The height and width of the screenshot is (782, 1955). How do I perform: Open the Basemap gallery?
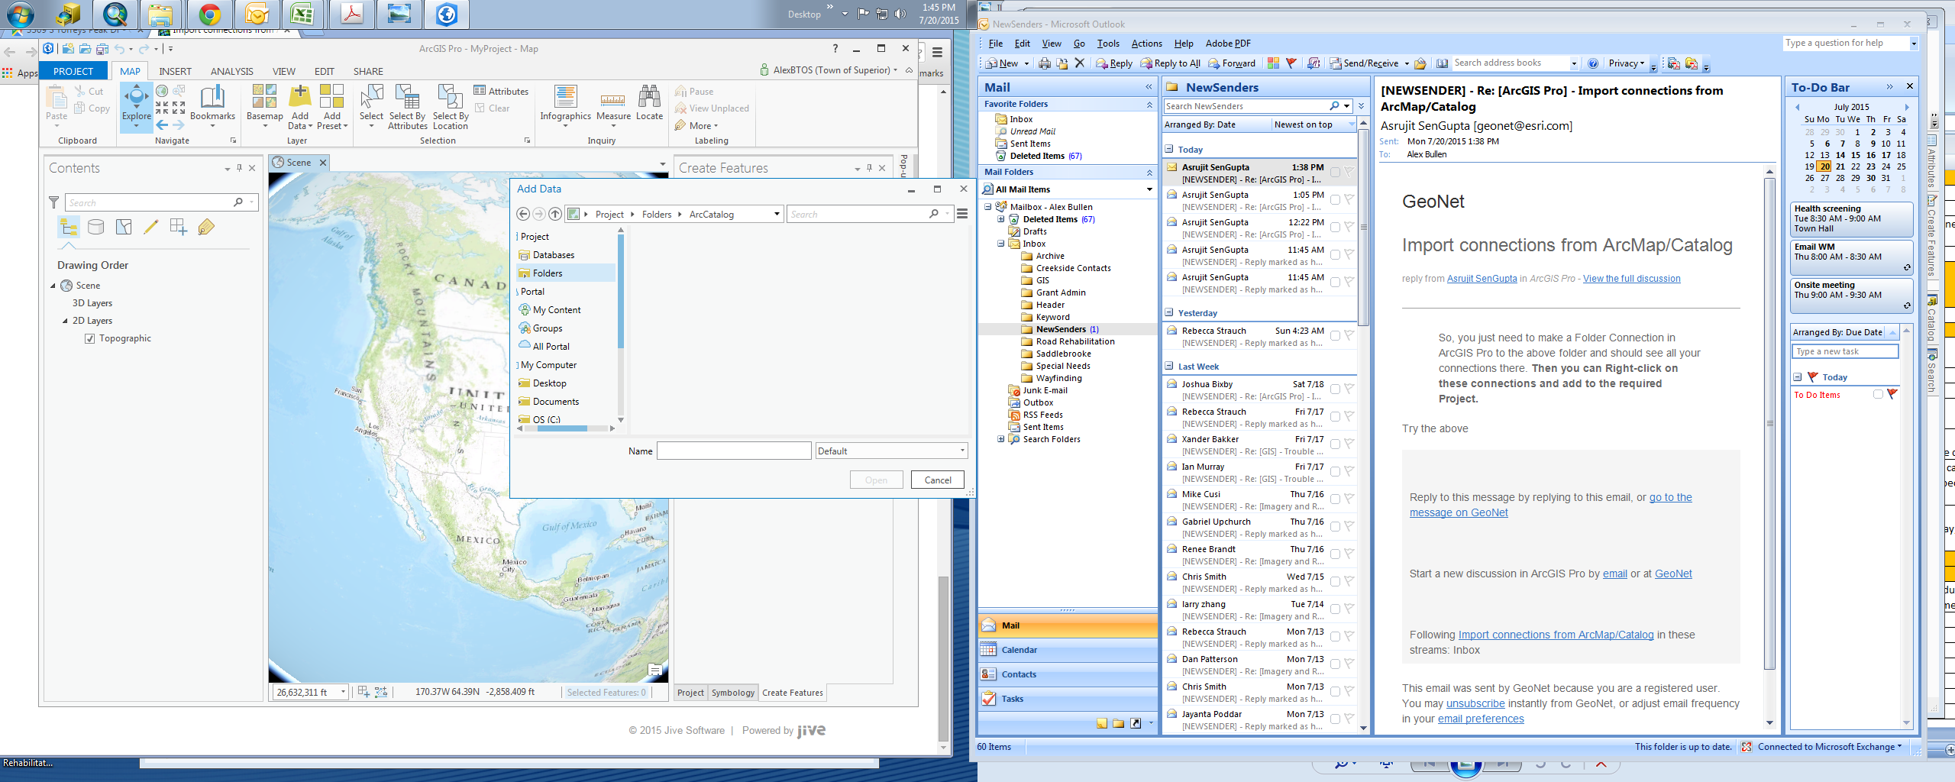264,104
